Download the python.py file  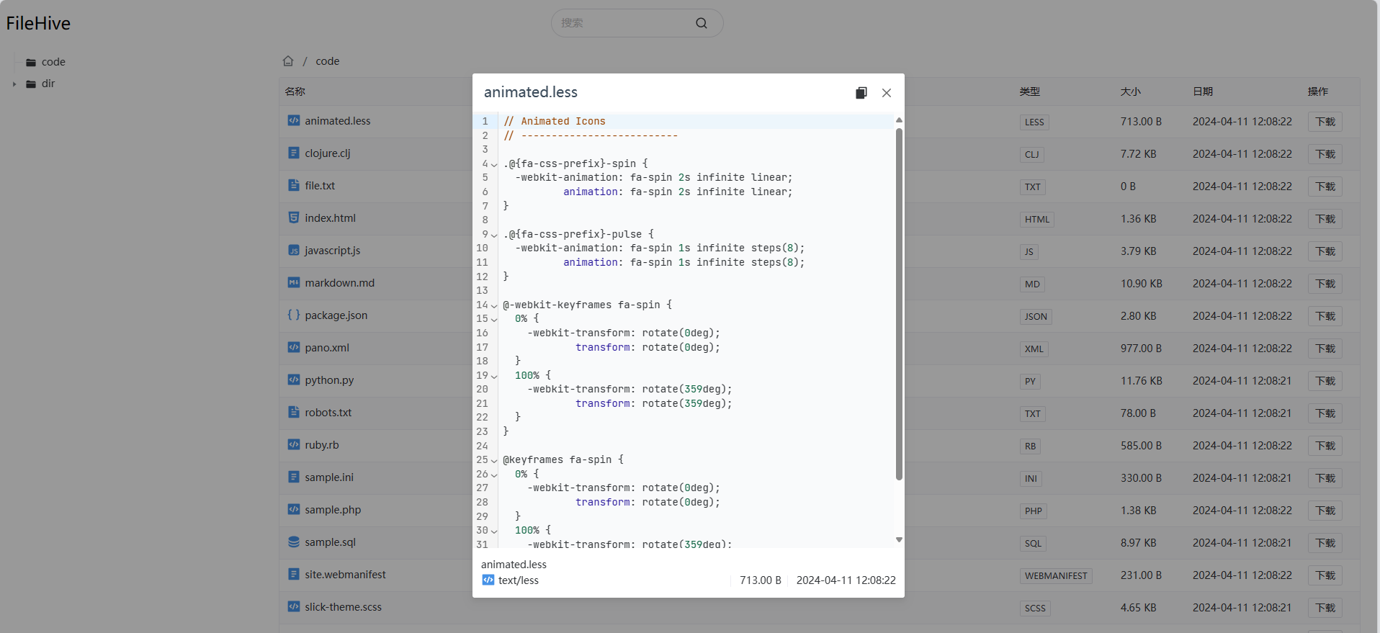click(1325, 381)
